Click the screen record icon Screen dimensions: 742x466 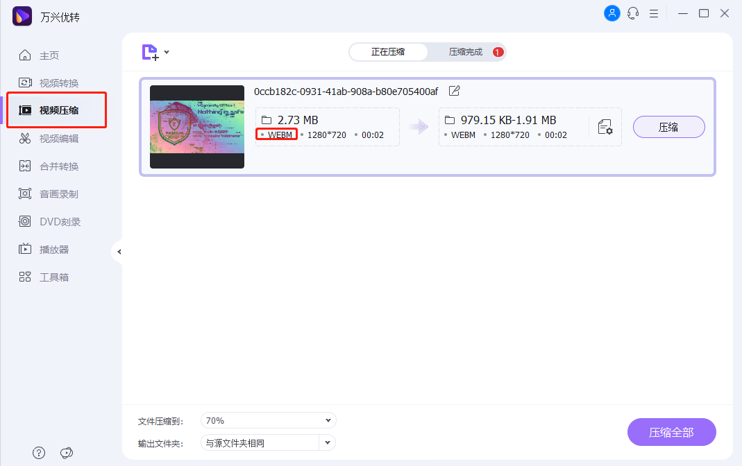click(x=25, y=193)
